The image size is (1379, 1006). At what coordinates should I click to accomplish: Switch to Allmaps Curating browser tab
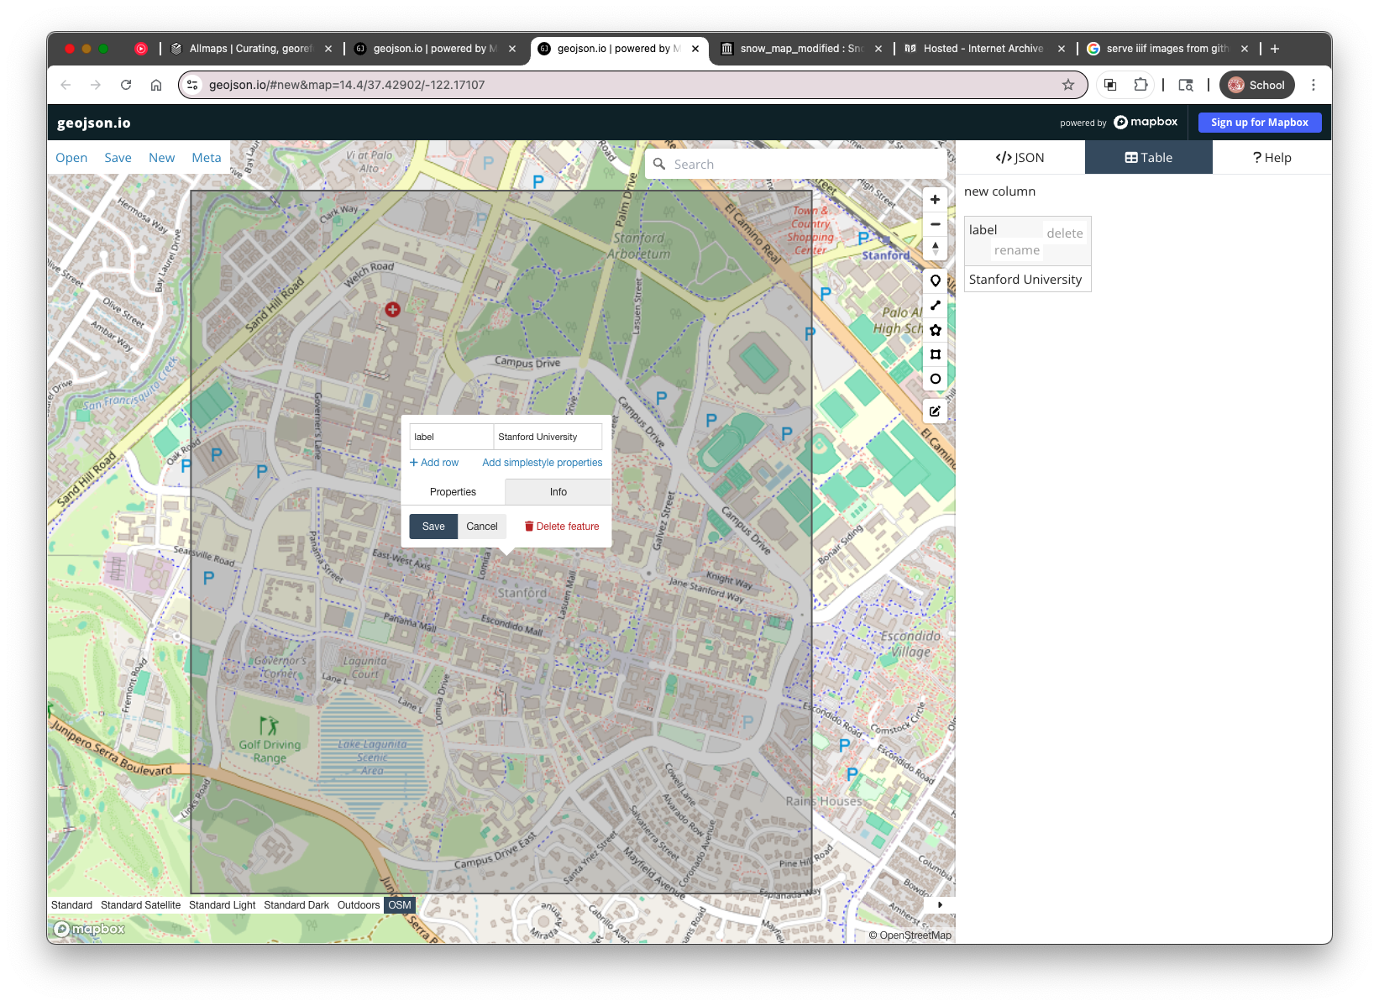(x=250, y=49)
